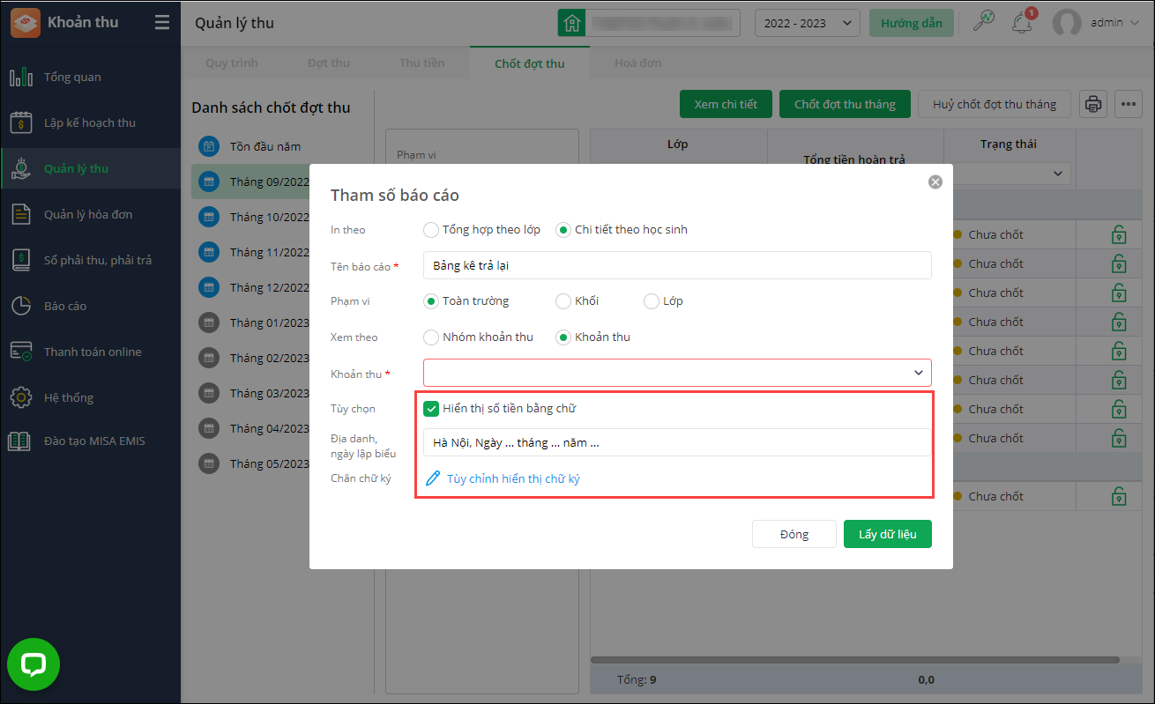Screen dimensions: 1155x704
Task: Click Chốt đợt thu tháng button
Action: 845,104
